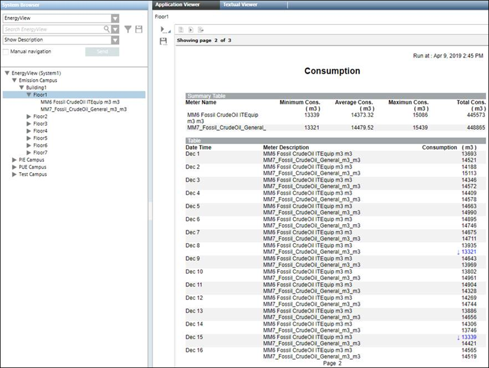489x368 pixels.
Task: Click the save report icon below the run icon
Action: 163,41
